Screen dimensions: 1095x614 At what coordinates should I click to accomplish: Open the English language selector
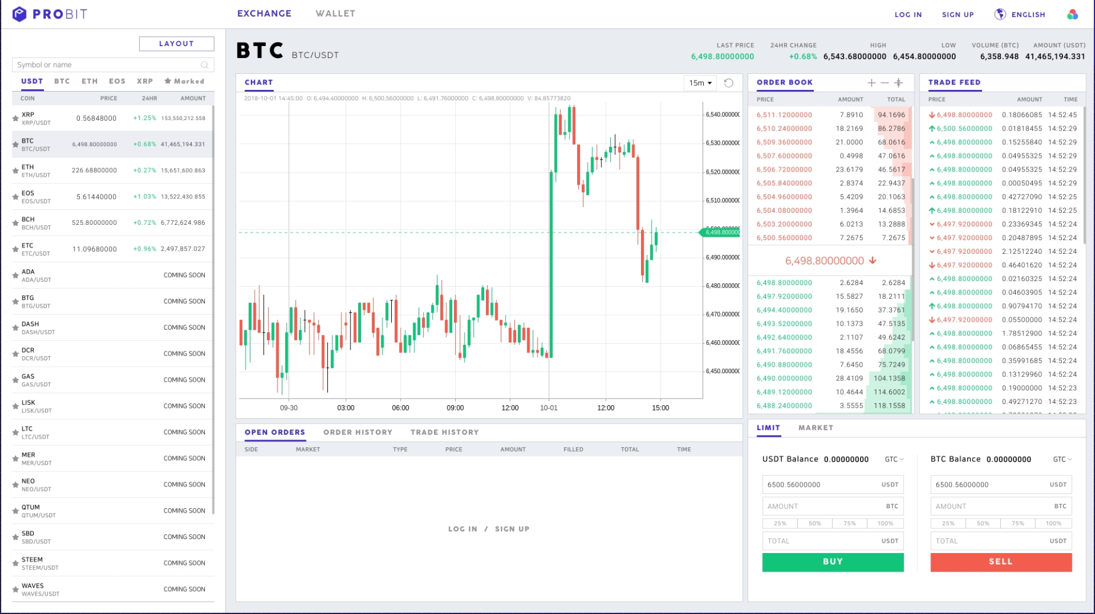coord(1028,15)
